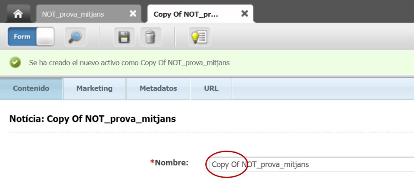Toggle the Form view switch
The image size is (414, 188).
(31, 37)
